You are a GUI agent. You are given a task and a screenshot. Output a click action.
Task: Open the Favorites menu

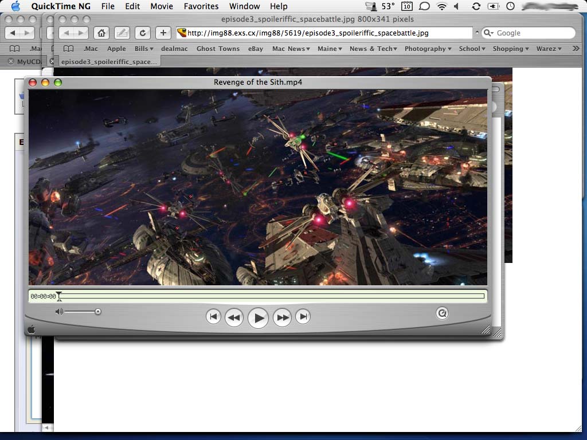coord(201,6)
